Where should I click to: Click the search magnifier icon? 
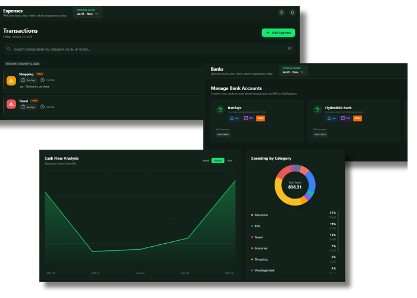pyautogui.click(x=8, y=49)
